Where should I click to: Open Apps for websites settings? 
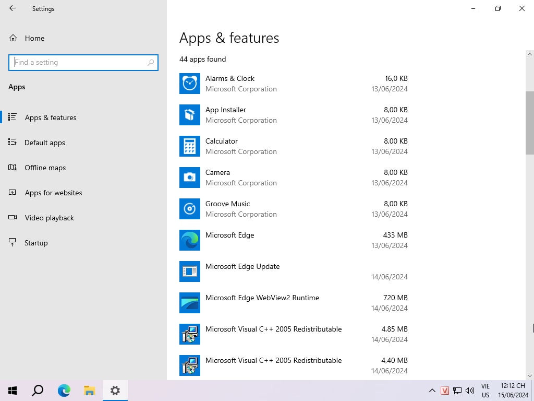[53, 193]
